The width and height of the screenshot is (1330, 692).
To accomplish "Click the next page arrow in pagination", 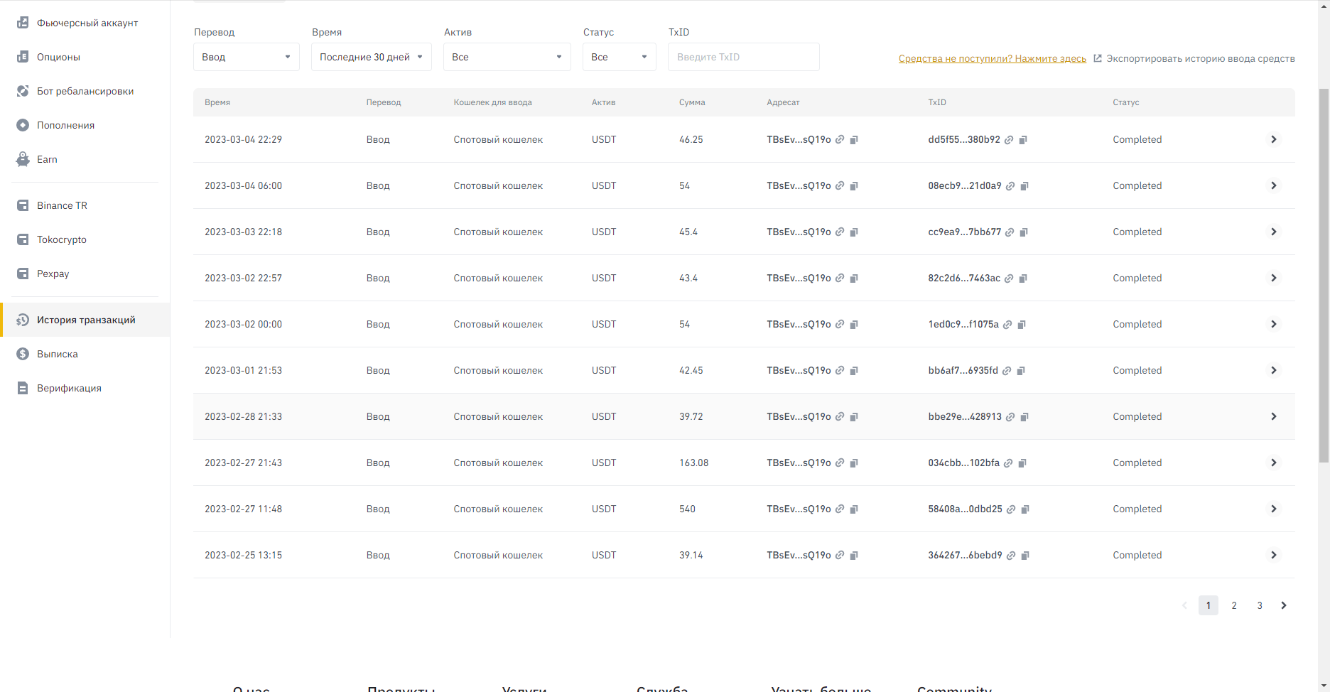I will [1283, 605].
